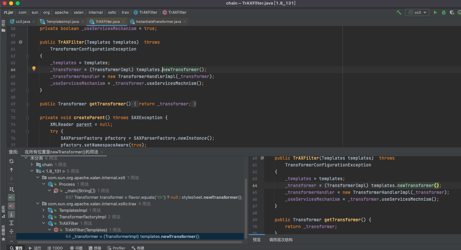Select com.sun.org.apache.xalan.internal.xsltc.trax package row
Image resolution: width=461 pixels, height=250 pixels.
(x=130, y=204)
